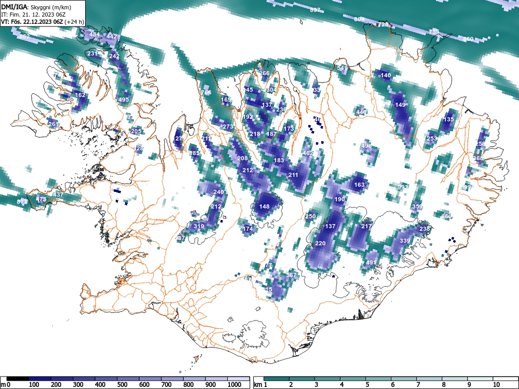
Task: Click the 498 visibility value
Action: pyautogui.click(x=366, y=146)
